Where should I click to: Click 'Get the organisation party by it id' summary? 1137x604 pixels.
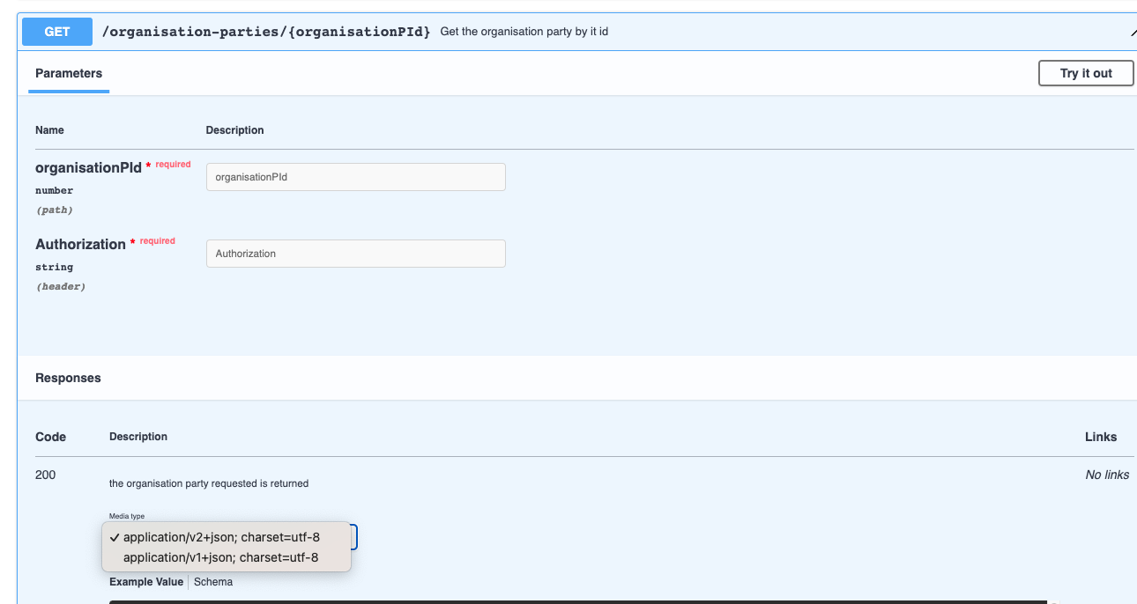[524, 32]
